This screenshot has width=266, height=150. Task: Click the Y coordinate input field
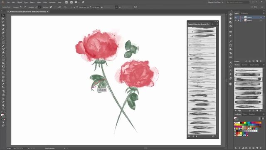click(x=96, y=7)
